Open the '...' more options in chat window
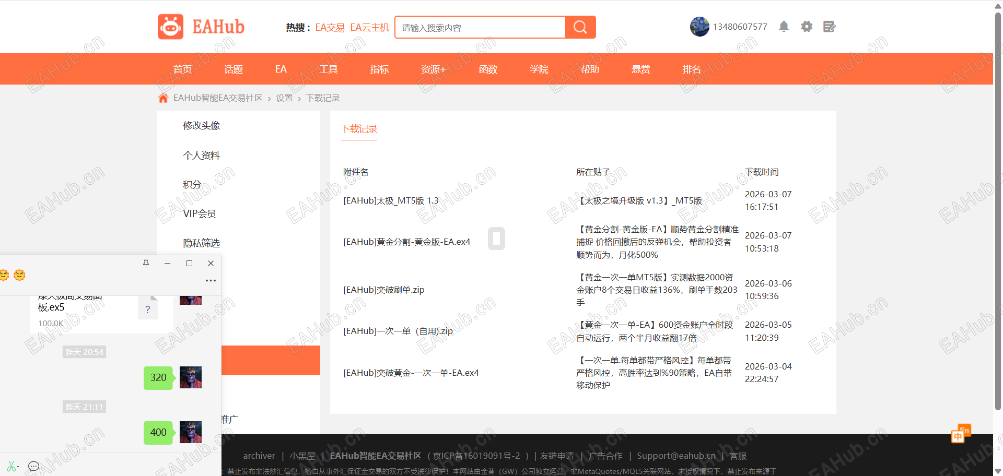This screenshot has width=1003, height=476. click(x=211, y=280)
